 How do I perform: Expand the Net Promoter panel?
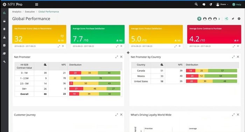(117, 57)
